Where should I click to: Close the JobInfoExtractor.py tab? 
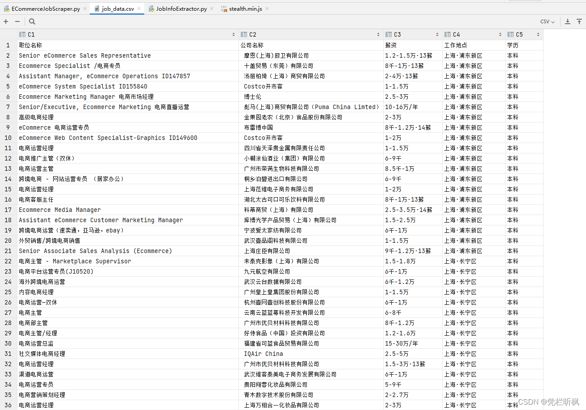(x=211, y=9)
